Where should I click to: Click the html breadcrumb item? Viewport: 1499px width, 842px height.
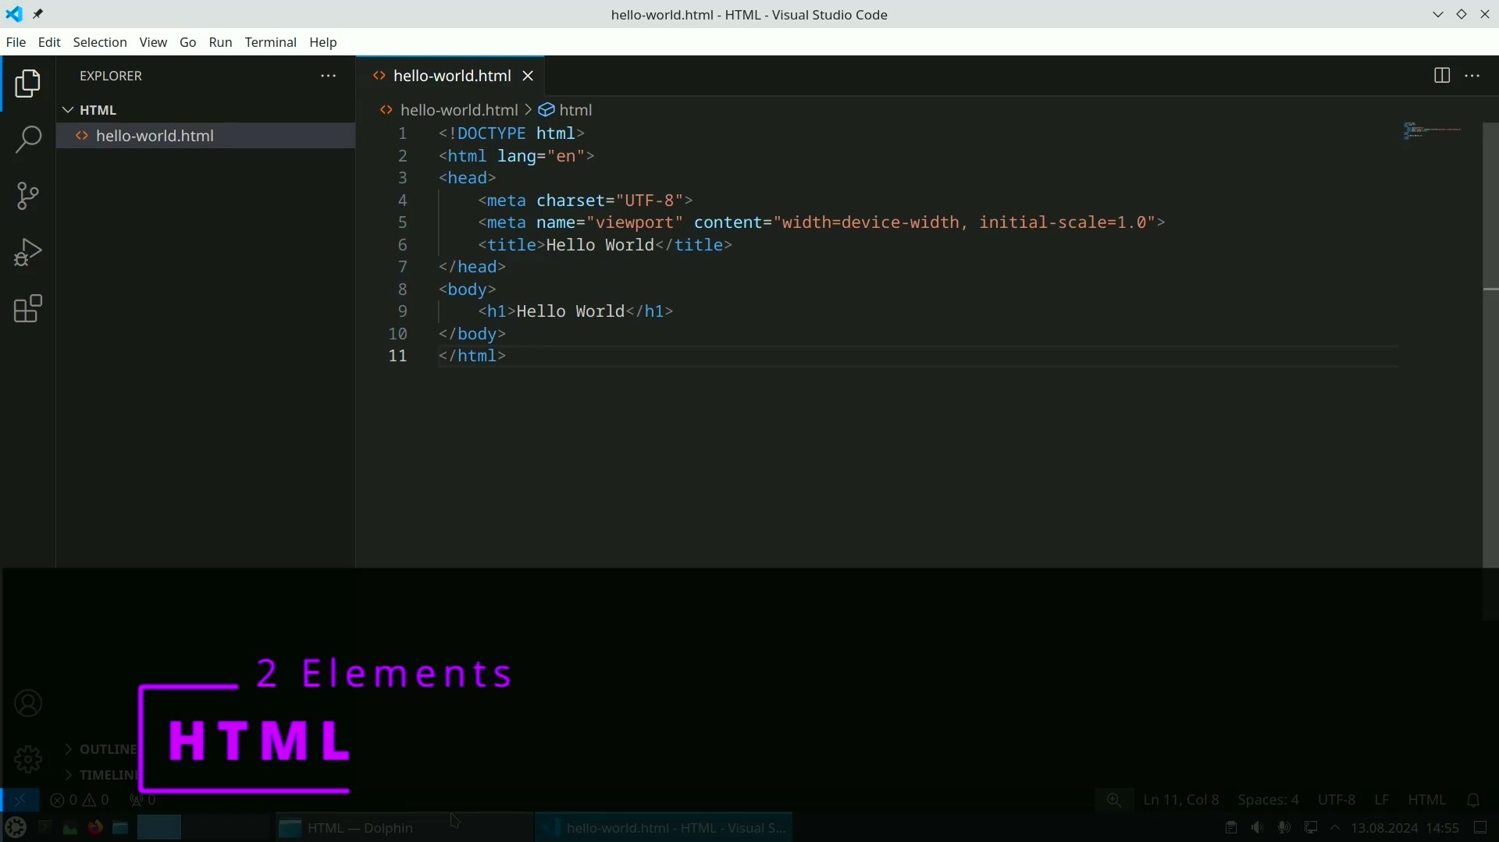pos(575,110)
